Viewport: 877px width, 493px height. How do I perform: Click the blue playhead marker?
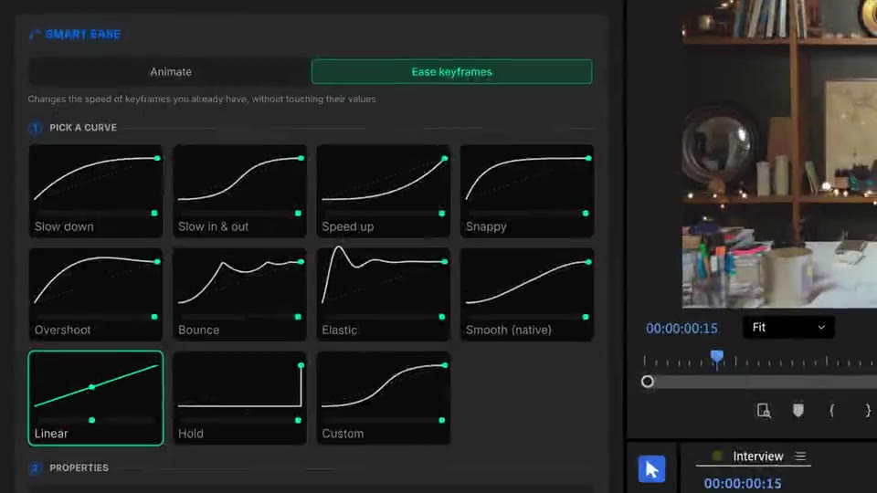click(x=716, y=357)
